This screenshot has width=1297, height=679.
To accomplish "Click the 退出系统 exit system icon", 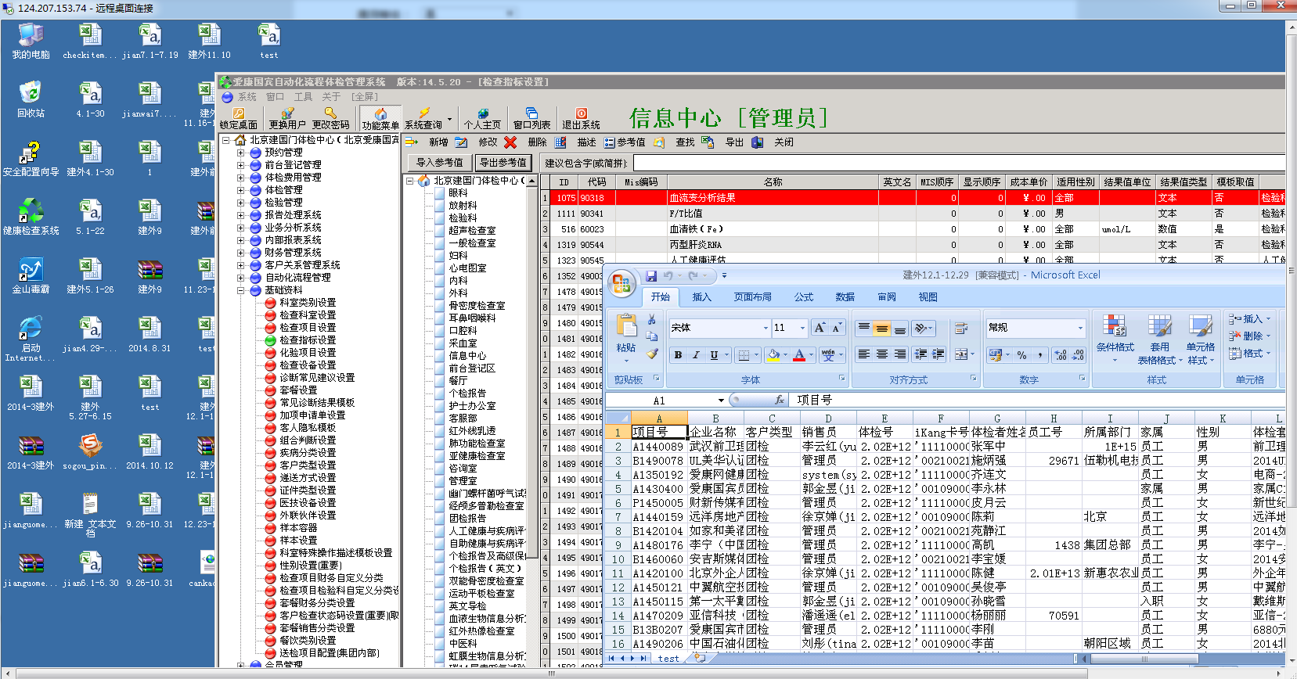I will coord(581,113).
